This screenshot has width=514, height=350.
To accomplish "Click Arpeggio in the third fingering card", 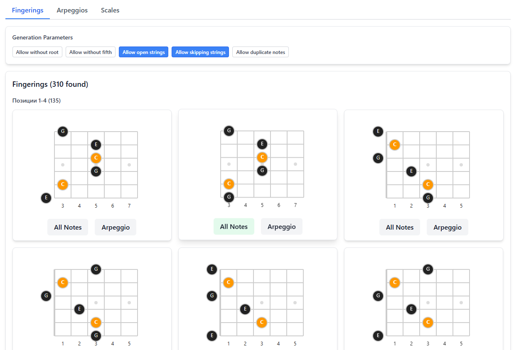I will [x=447, y=228].
